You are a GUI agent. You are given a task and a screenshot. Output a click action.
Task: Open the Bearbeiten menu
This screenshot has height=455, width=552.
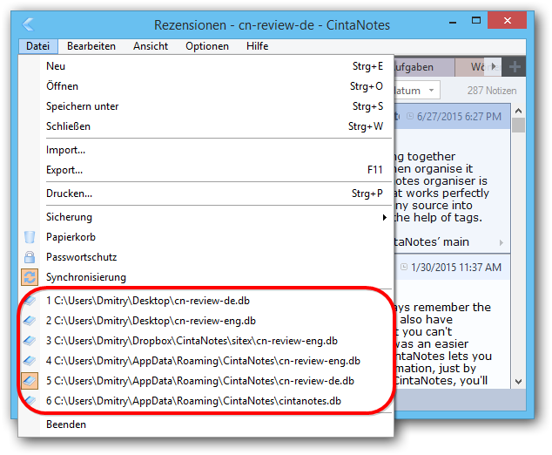click(x=91, y=46)
